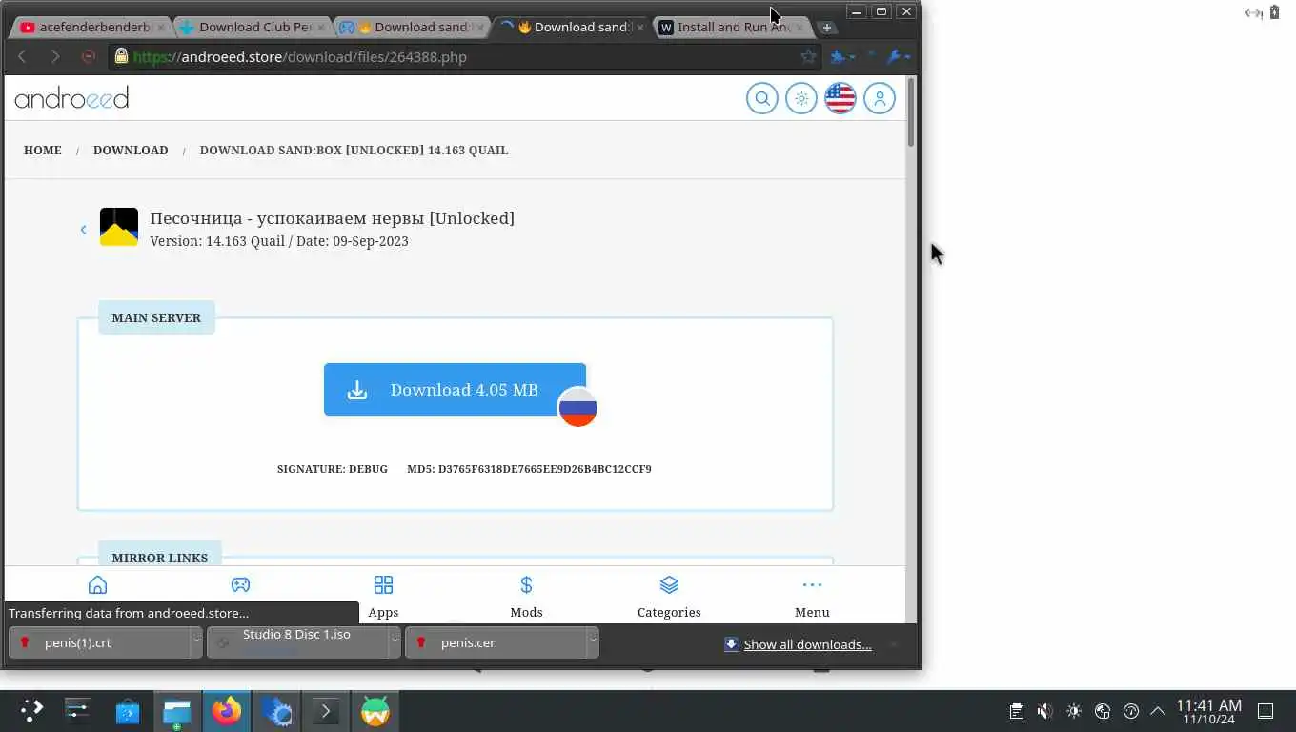
Task: Expand the Studio 8 Disc 1.iso options arrow
Action: pyautogui.click(x=395, y=642)
